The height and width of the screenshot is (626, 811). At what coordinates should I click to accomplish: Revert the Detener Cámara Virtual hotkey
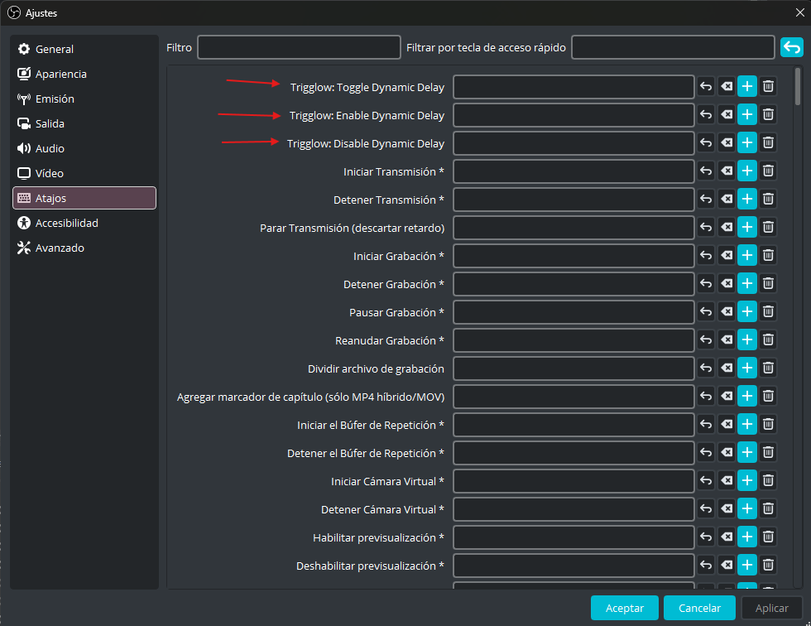pyautogui.click(x=705, y=508)
